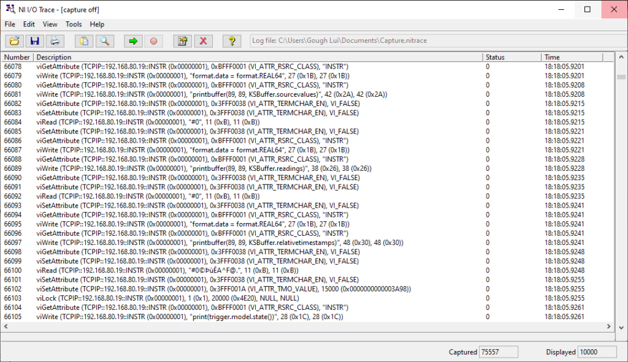Open the Tools menu
Viewport: 628px width, 362px height.
(74, 25)
